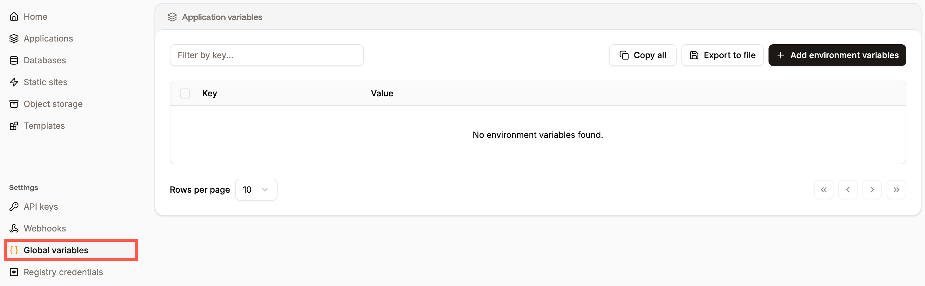The image size is (925, 286).
Task: Click the Filter by key input field
Action: click(267, 55)
